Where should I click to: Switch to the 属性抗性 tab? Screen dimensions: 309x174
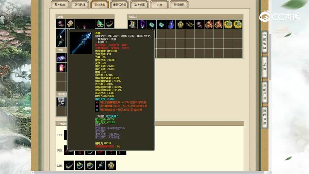[x=80, y=5]
